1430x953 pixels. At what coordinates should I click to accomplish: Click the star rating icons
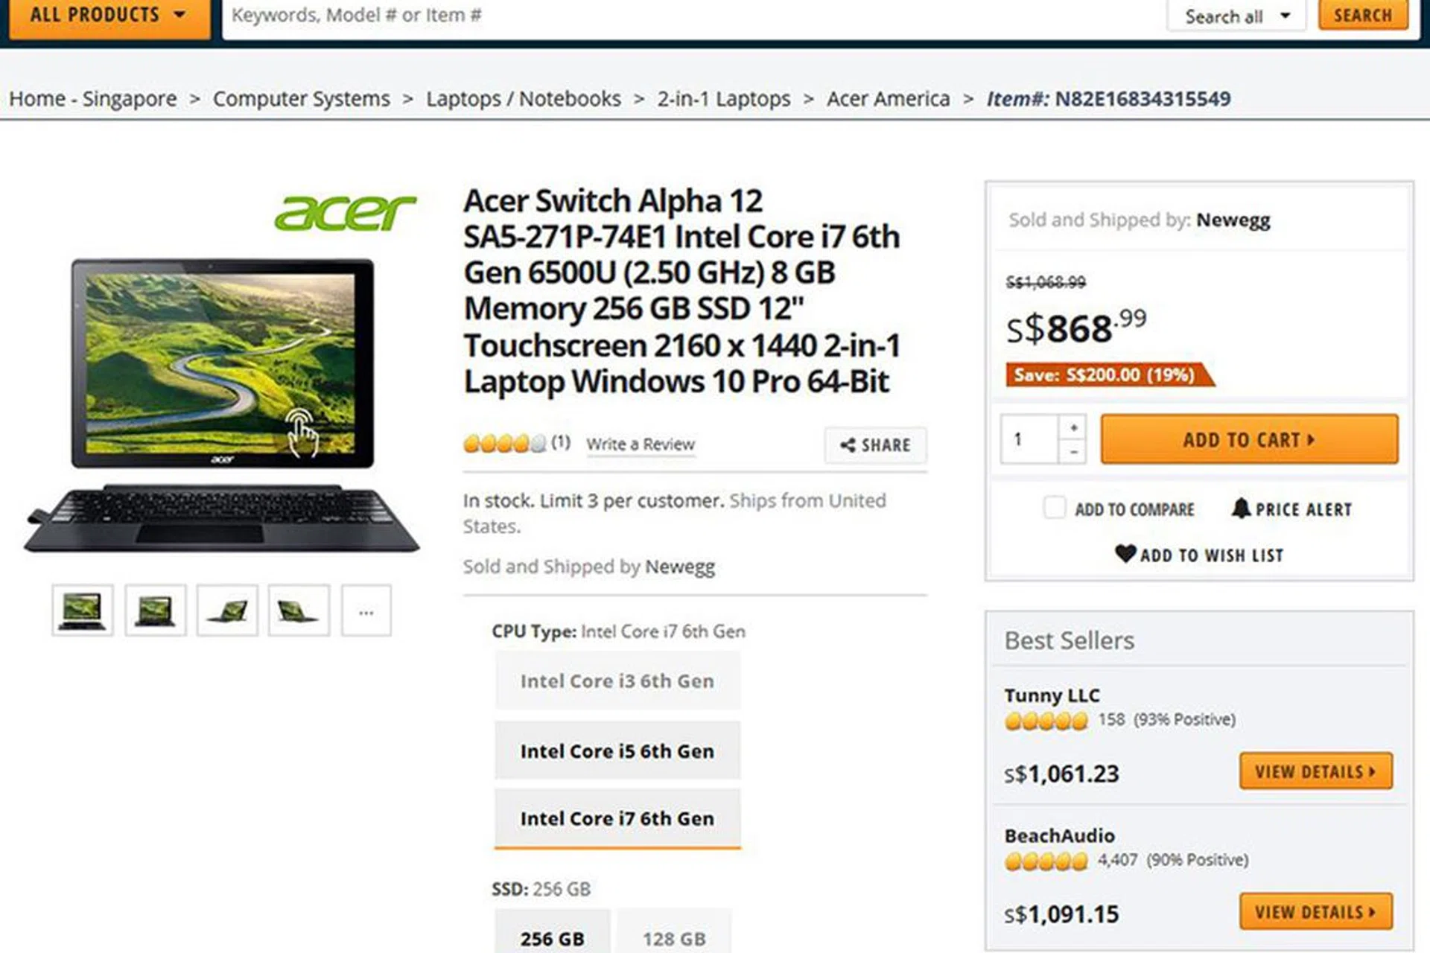pyautogui.click(x=504, y=444)
